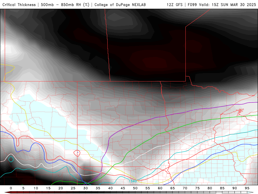Click the "85" value on the color scale
258x194 pixels.
tap(222, 188)
